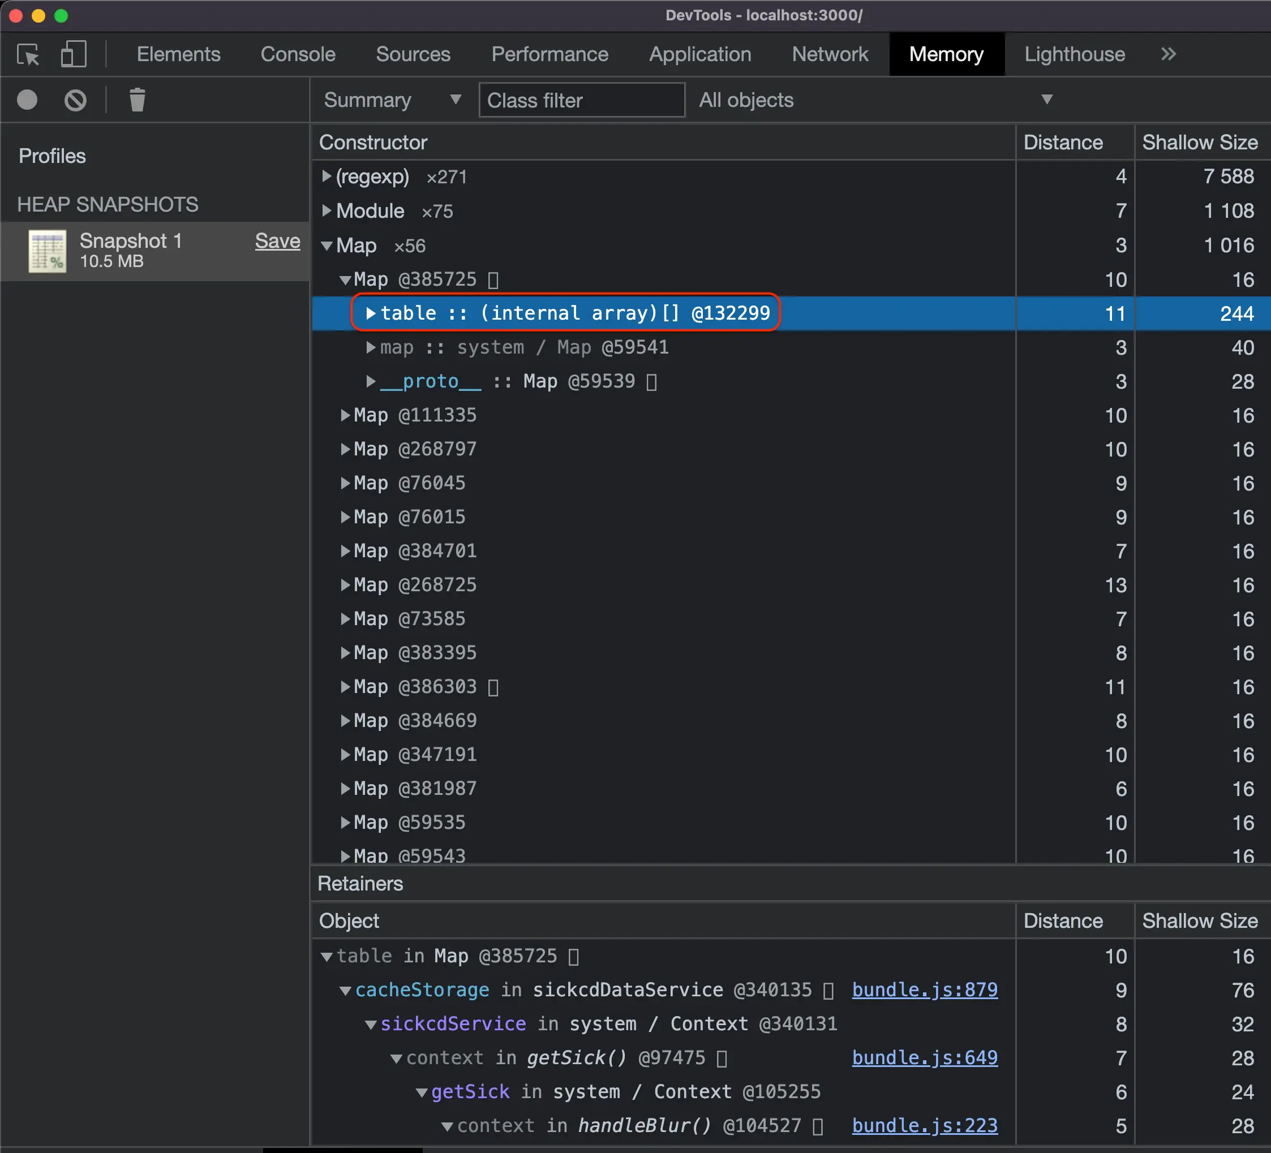Switch to the Network tab
Viewport: 1271px width, 1153px height.
pyautogui.click(x=829, y=54)
